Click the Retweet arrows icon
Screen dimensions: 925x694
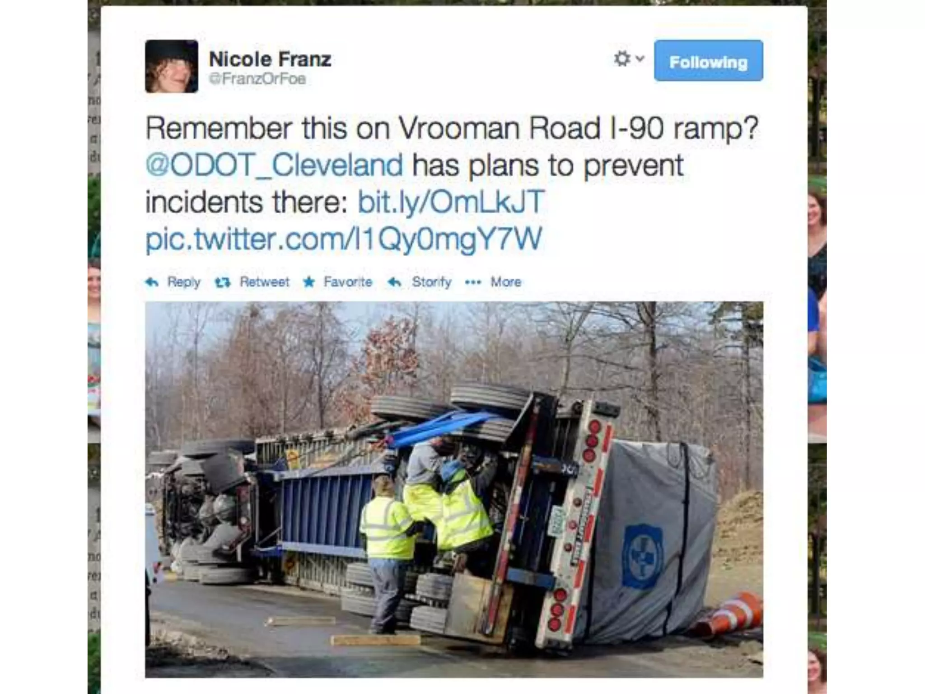(x=223, y=283)
